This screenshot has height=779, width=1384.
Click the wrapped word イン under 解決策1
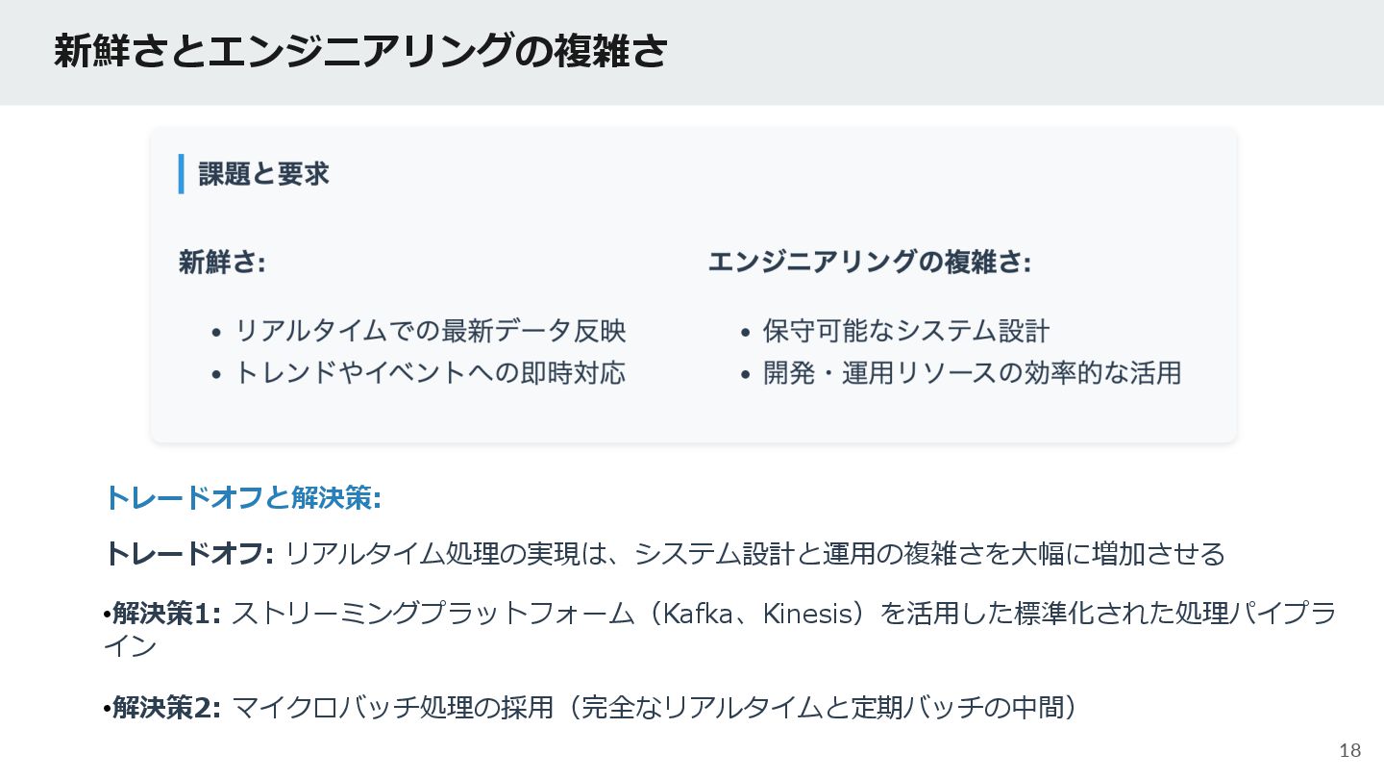click(x=130, y=647)
